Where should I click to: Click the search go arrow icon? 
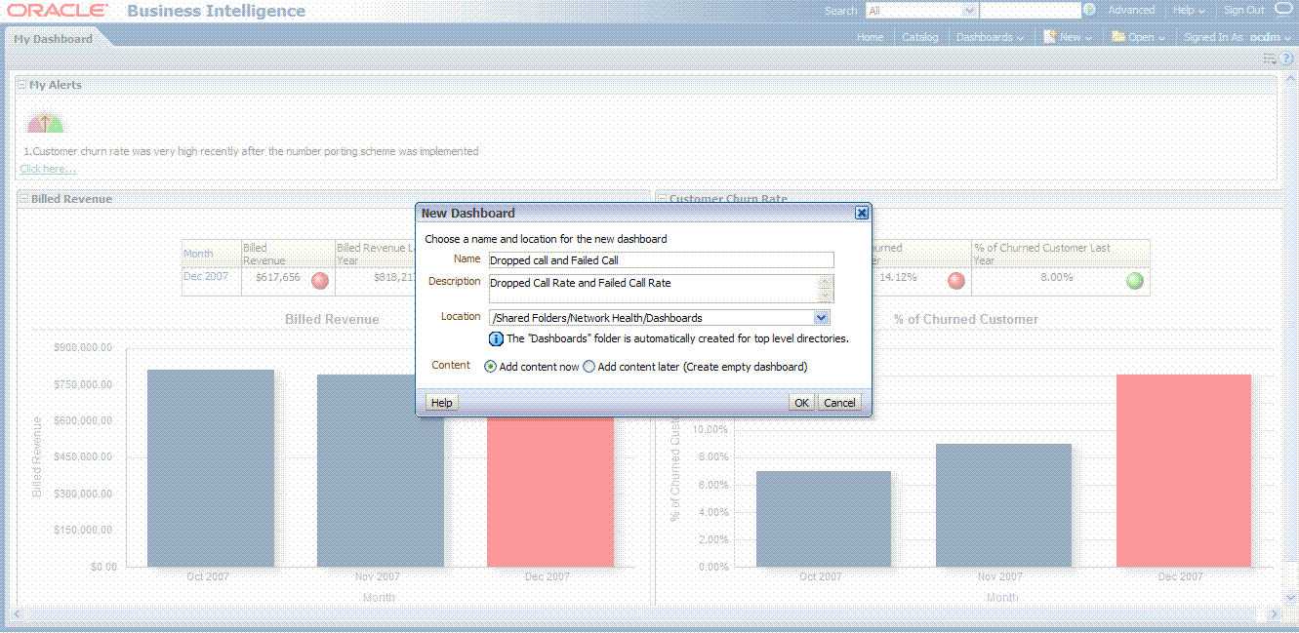click(x=1089, y=10)
